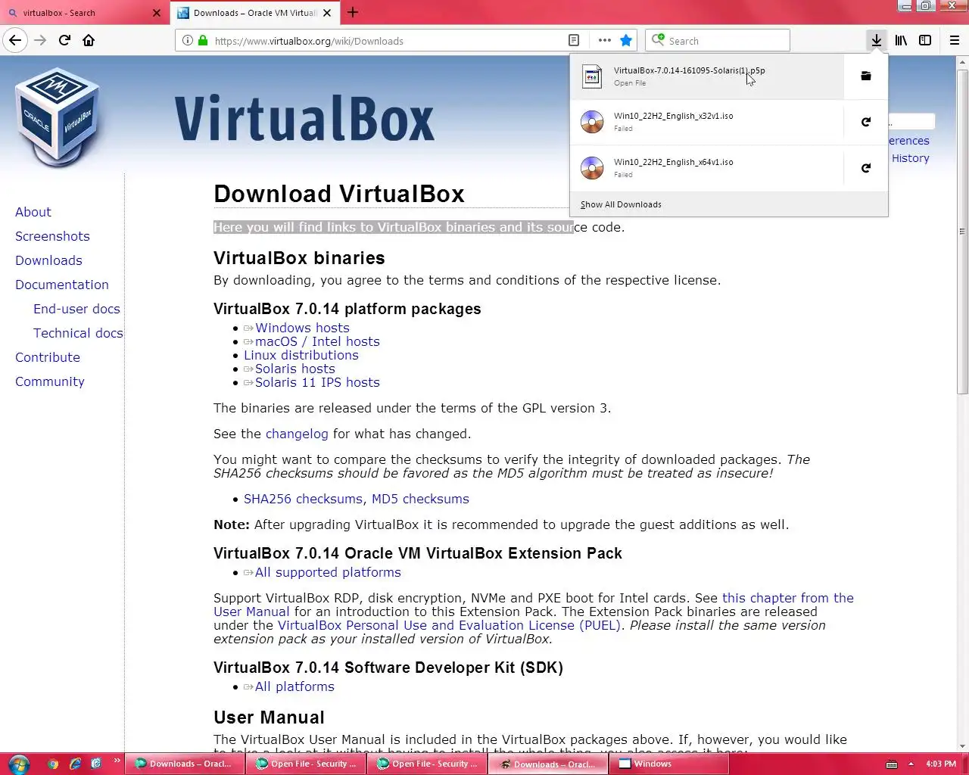Viewport: 969px width, 775px height.
Task: Switch to the Windows taskbar window
Action: (x=670, y=764)
